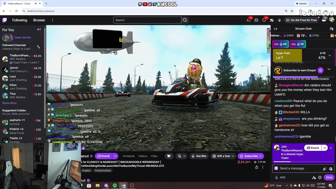
Task: Open the channel Videos tab
Action: pos(143,156)
